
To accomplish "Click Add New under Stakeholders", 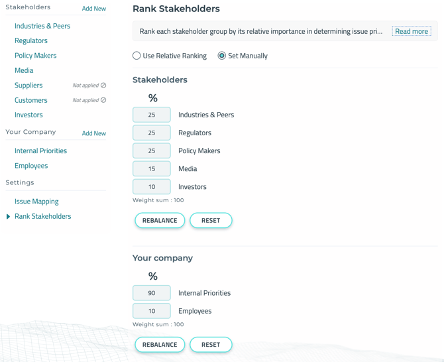I will point(93,9).
